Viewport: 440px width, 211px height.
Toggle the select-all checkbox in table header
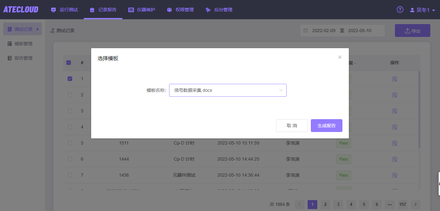[69, 63]
